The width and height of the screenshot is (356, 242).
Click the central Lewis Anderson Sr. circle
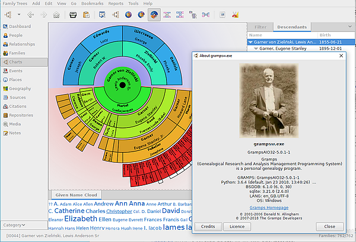(122, 85)
